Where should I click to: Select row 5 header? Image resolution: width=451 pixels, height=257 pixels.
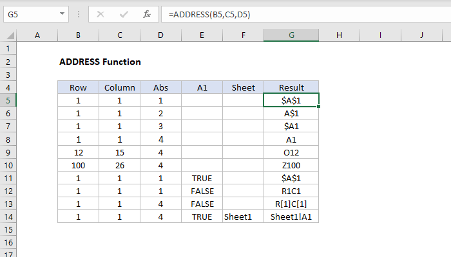click(8, 100)
